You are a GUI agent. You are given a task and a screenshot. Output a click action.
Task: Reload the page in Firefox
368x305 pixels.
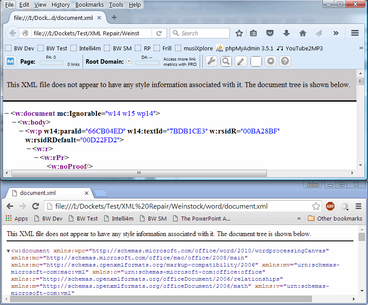(x=159, y=33)
